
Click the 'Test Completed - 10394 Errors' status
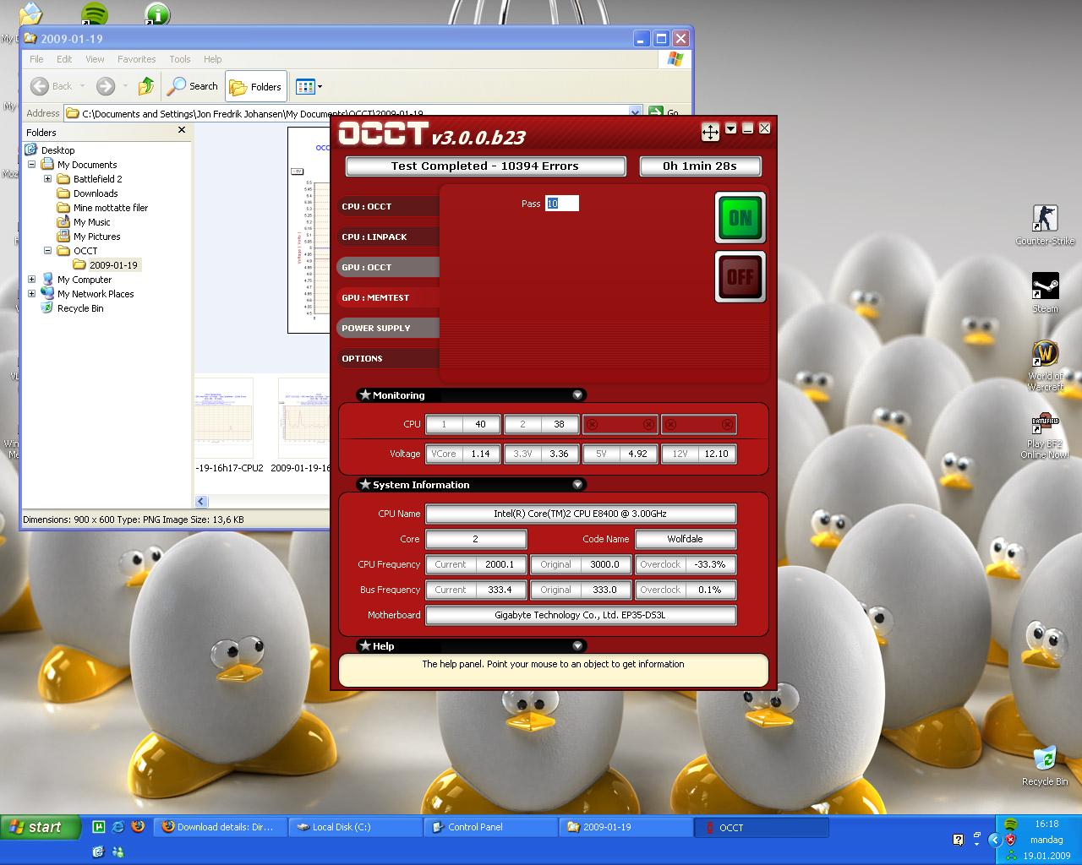click(485, 166)
